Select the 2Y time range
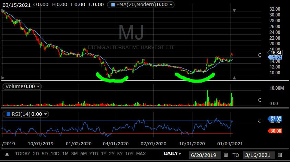290x162 pixels. click(112, 154)
